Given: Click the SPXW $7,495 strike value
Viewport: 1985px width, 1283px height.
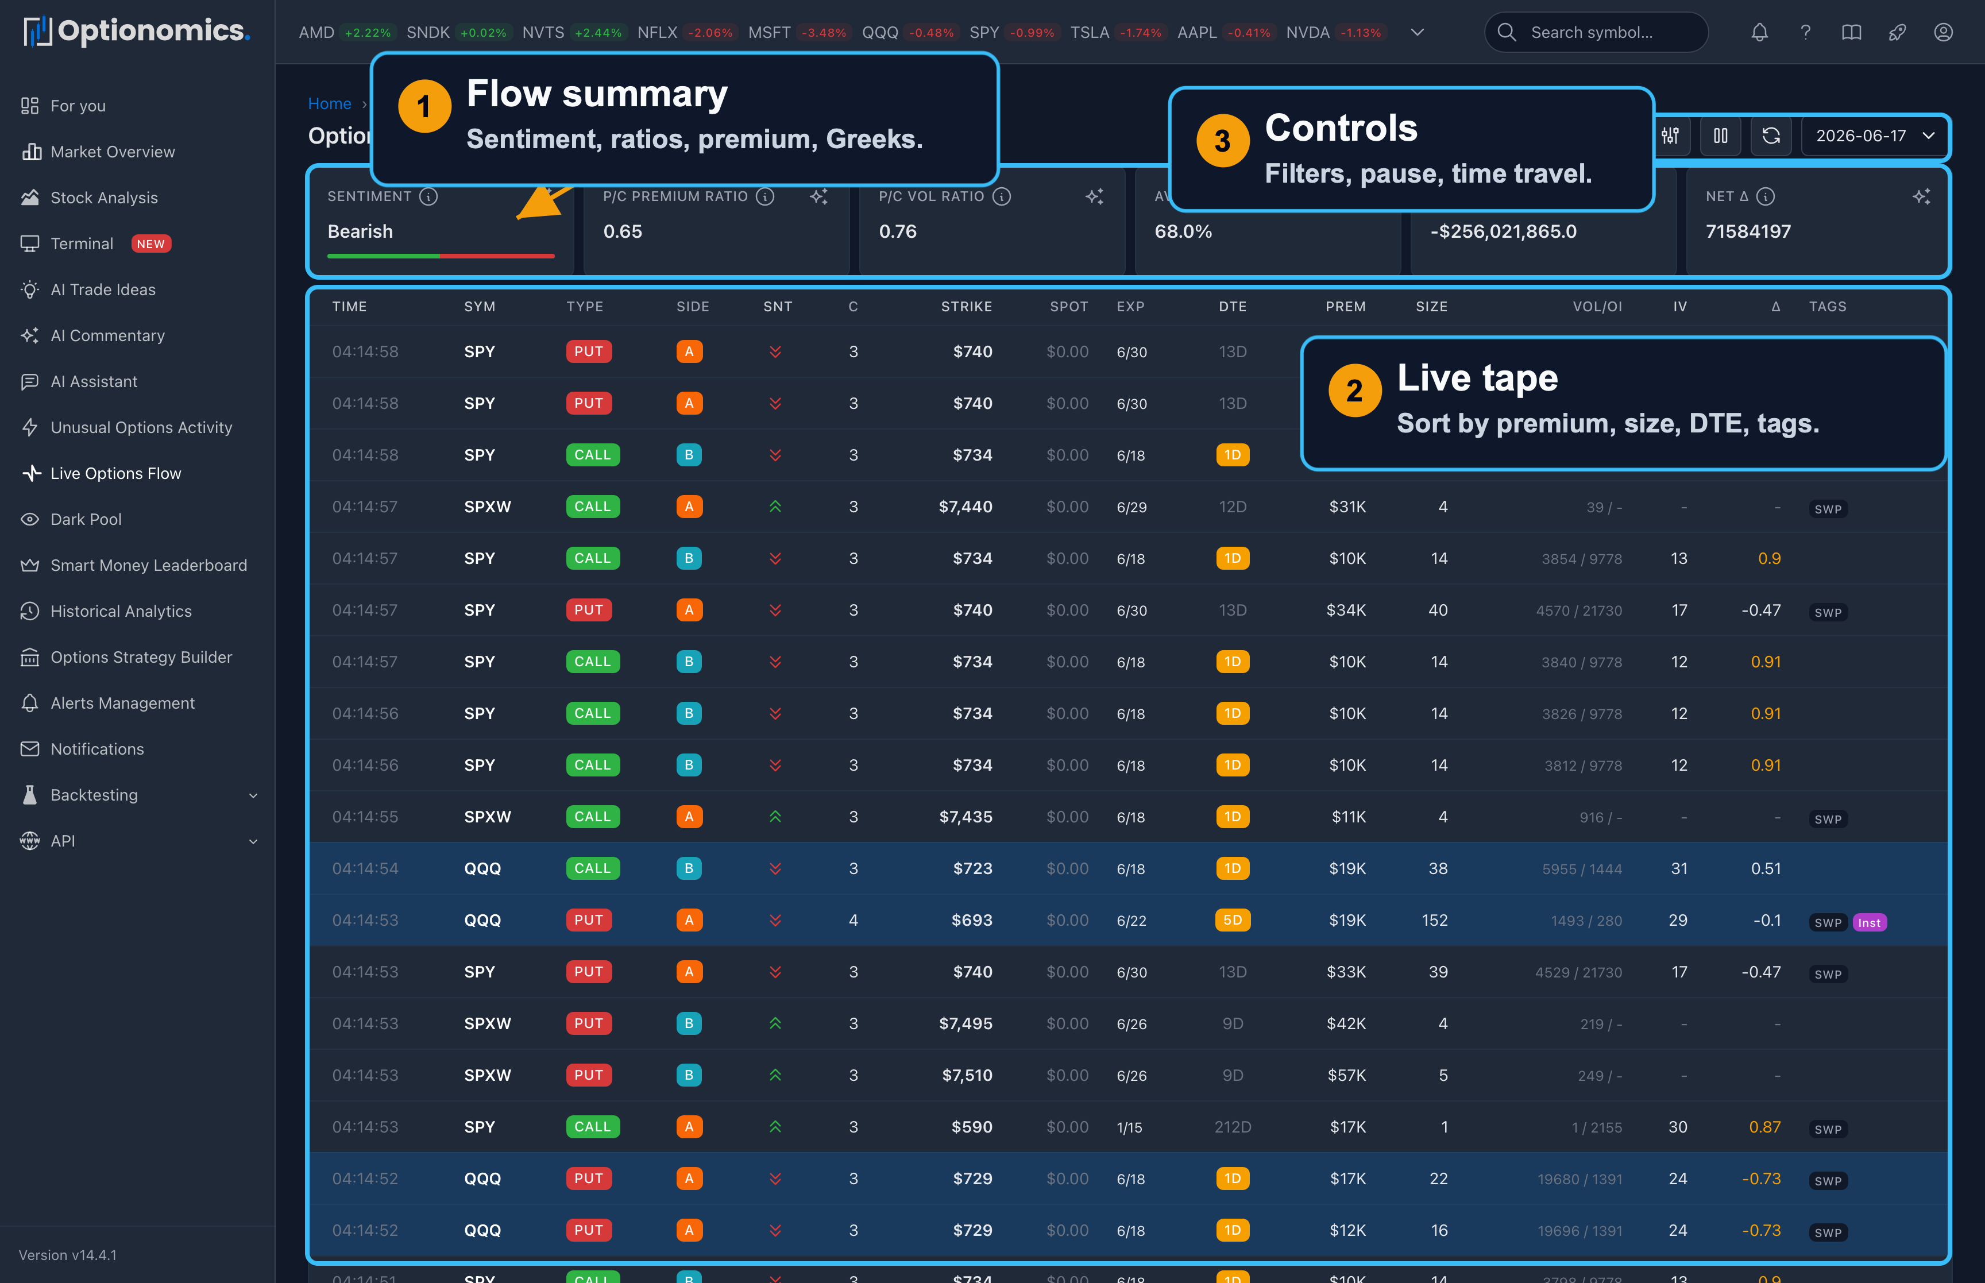Looking at the screenshot, I should pyautogui.click(x=966, y=1023).
